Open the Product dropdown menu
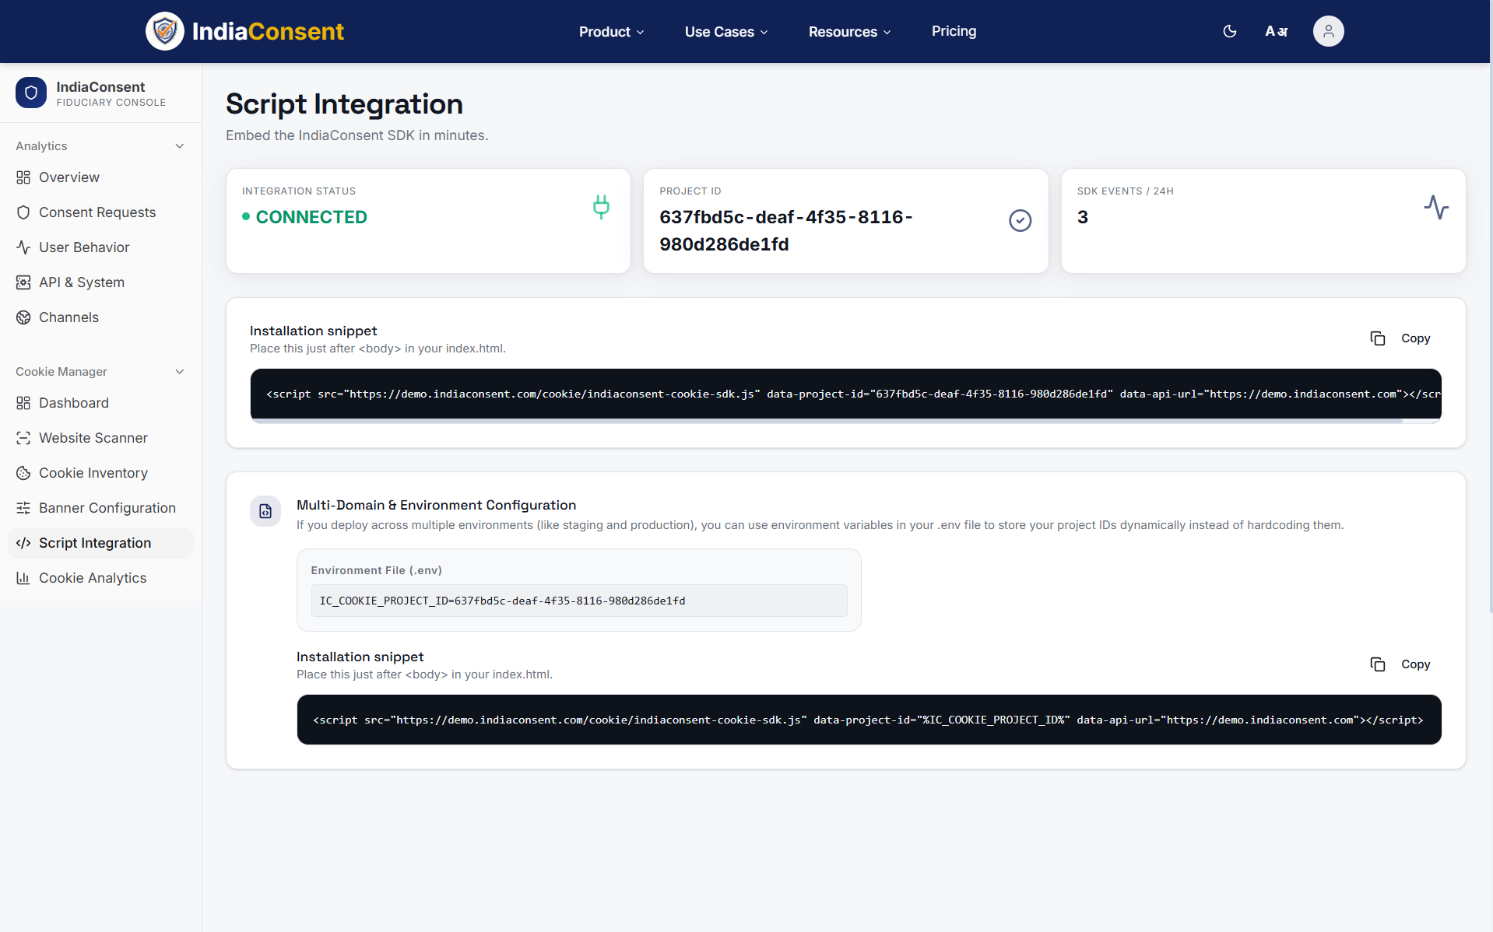1493x932 pixels. pyautogui.click(x=612, y=32)
